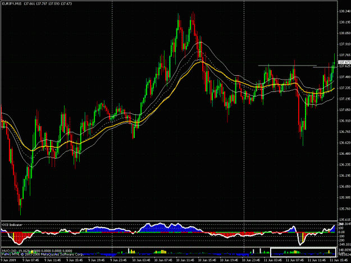Click the 10 Jun 19:45 time label
This screenshot has height=263, width=351.
(229, 260)
